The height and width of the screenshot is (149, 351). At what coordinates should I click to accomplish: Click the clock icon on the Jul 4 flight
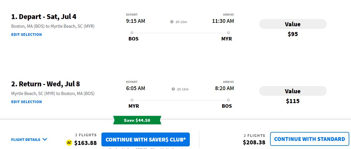pyautogui.click(x=172, y=22)
